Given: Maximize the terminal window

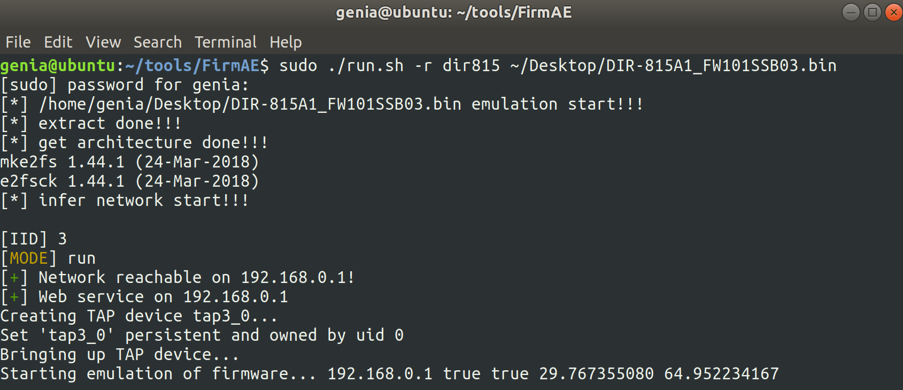Looking at the screenshot, I should click(872, 12).
